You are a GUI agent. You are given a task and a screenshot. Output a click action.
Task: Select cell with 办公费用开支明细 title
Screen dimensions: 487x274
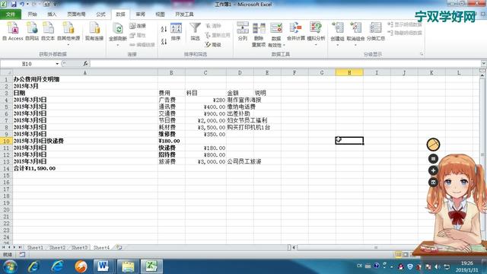coord(85,79)
